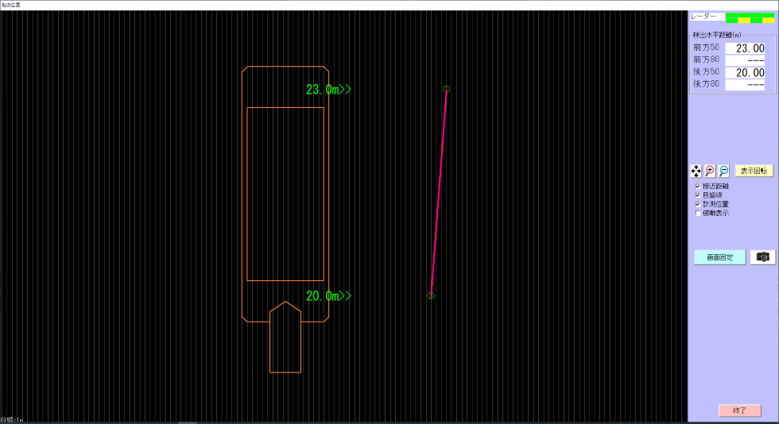Uncheck the 計測位置 checkbox
This screenshot has height=424, width=779.
(698, 204)
